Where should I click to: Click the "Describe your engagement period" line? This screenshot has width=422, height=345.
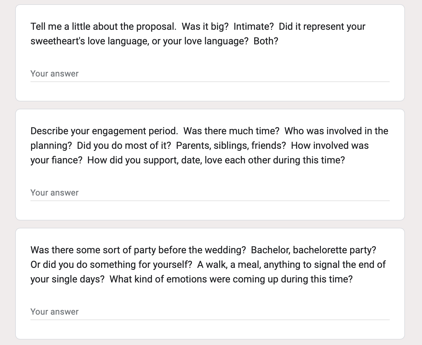(209, 131)
